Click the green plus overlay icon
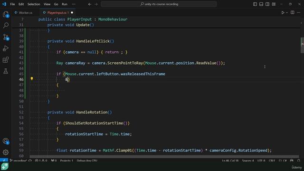Viewport: 304px width, 171px height. tap(5, 167)
